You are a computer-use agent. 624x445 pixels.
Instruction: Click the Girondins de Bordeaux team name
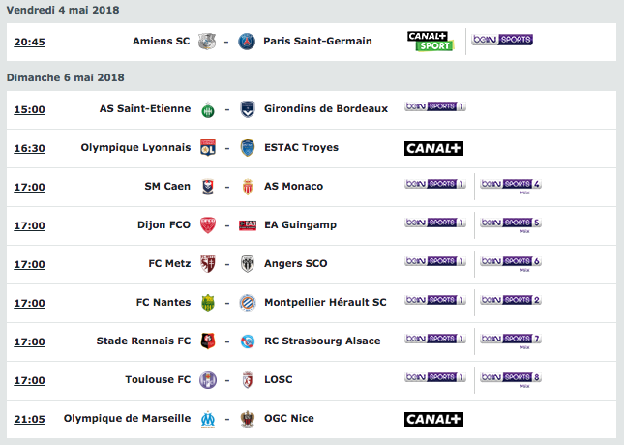[x=326, y=108]
